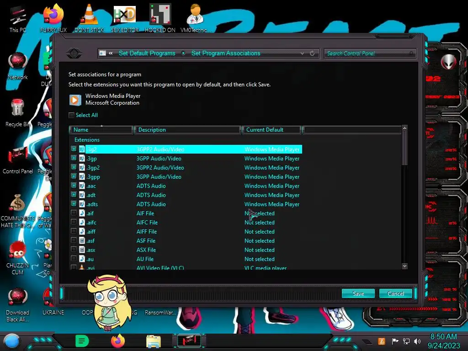This screenshot has height=351, width=468.
Task: Click the volume speaker tray icon
Action: [x=417, y=341]
